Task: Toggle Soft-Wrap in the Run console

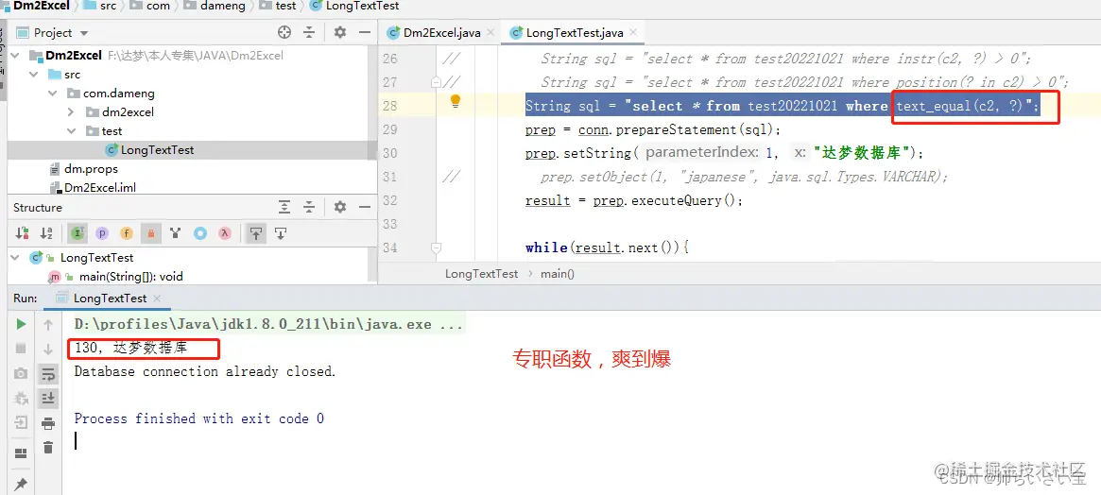Action: pos(48,373)
